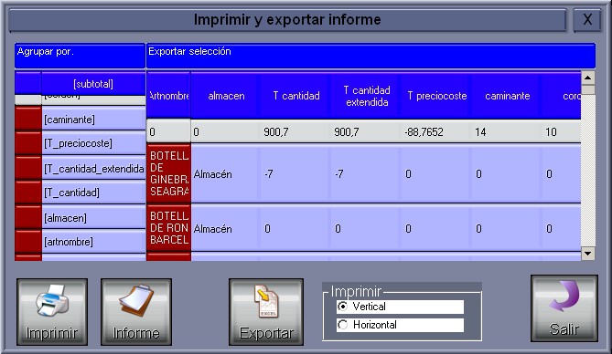The height and width of the screenshot is (354, 612).
Task: Select the Vertical print orientation
Action: click(x=400, y=307)
